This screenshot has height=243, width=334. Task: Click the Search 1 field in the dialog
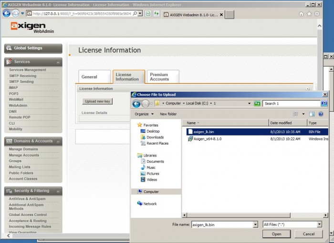[292, 104]
